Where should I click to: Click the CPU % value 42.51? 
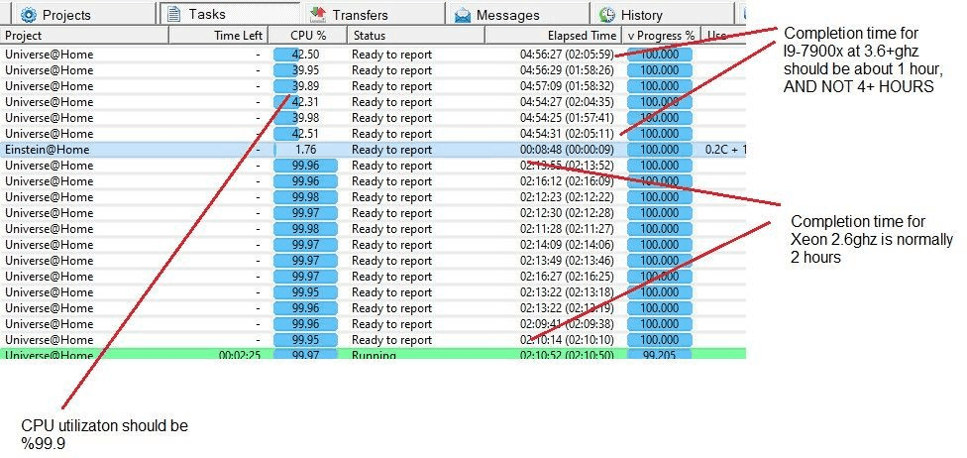tap(305, 134)
